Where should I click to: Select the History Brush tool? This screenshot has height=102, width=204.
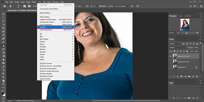point(3,49)
